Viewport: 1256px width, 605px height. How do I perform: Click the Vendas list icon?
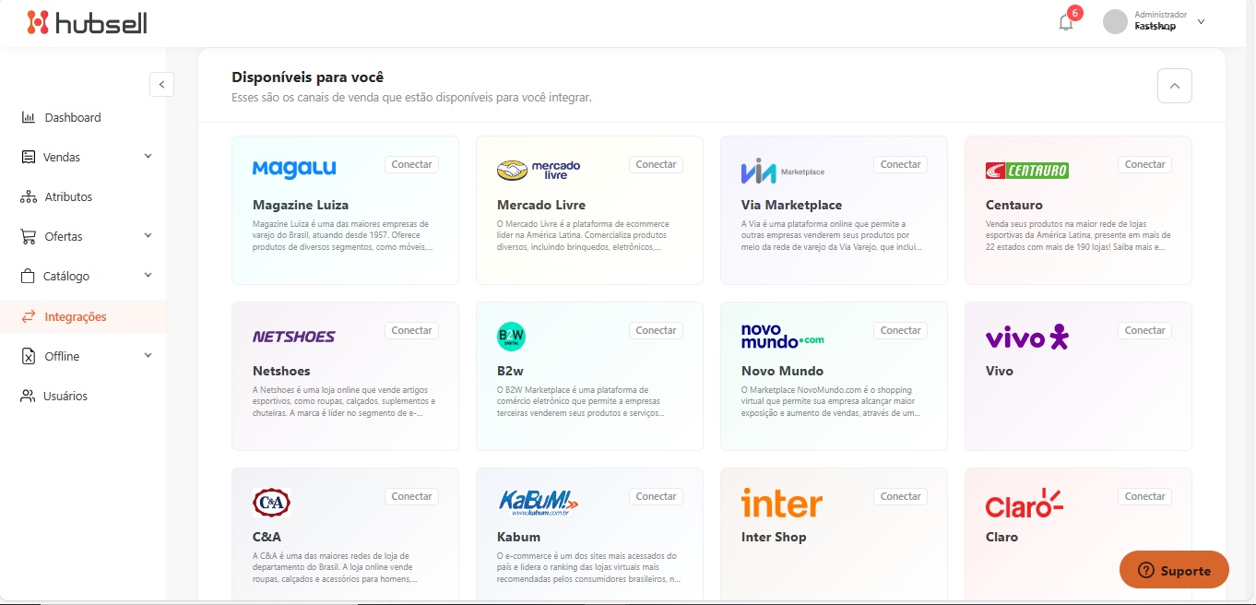point(28,157)
